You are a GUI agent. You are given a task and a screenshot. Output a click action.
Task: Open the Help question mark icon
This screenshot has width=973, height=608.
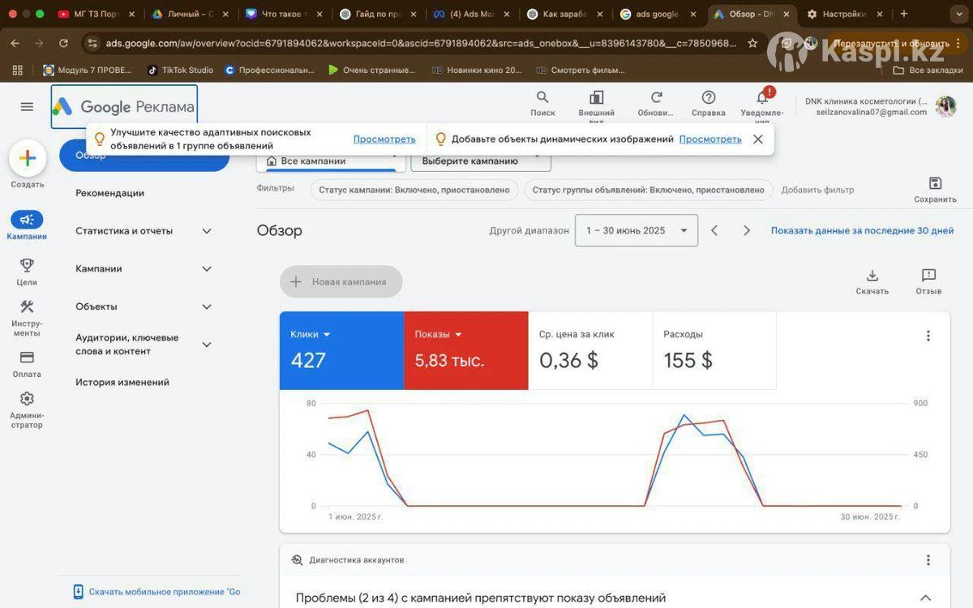708,98
